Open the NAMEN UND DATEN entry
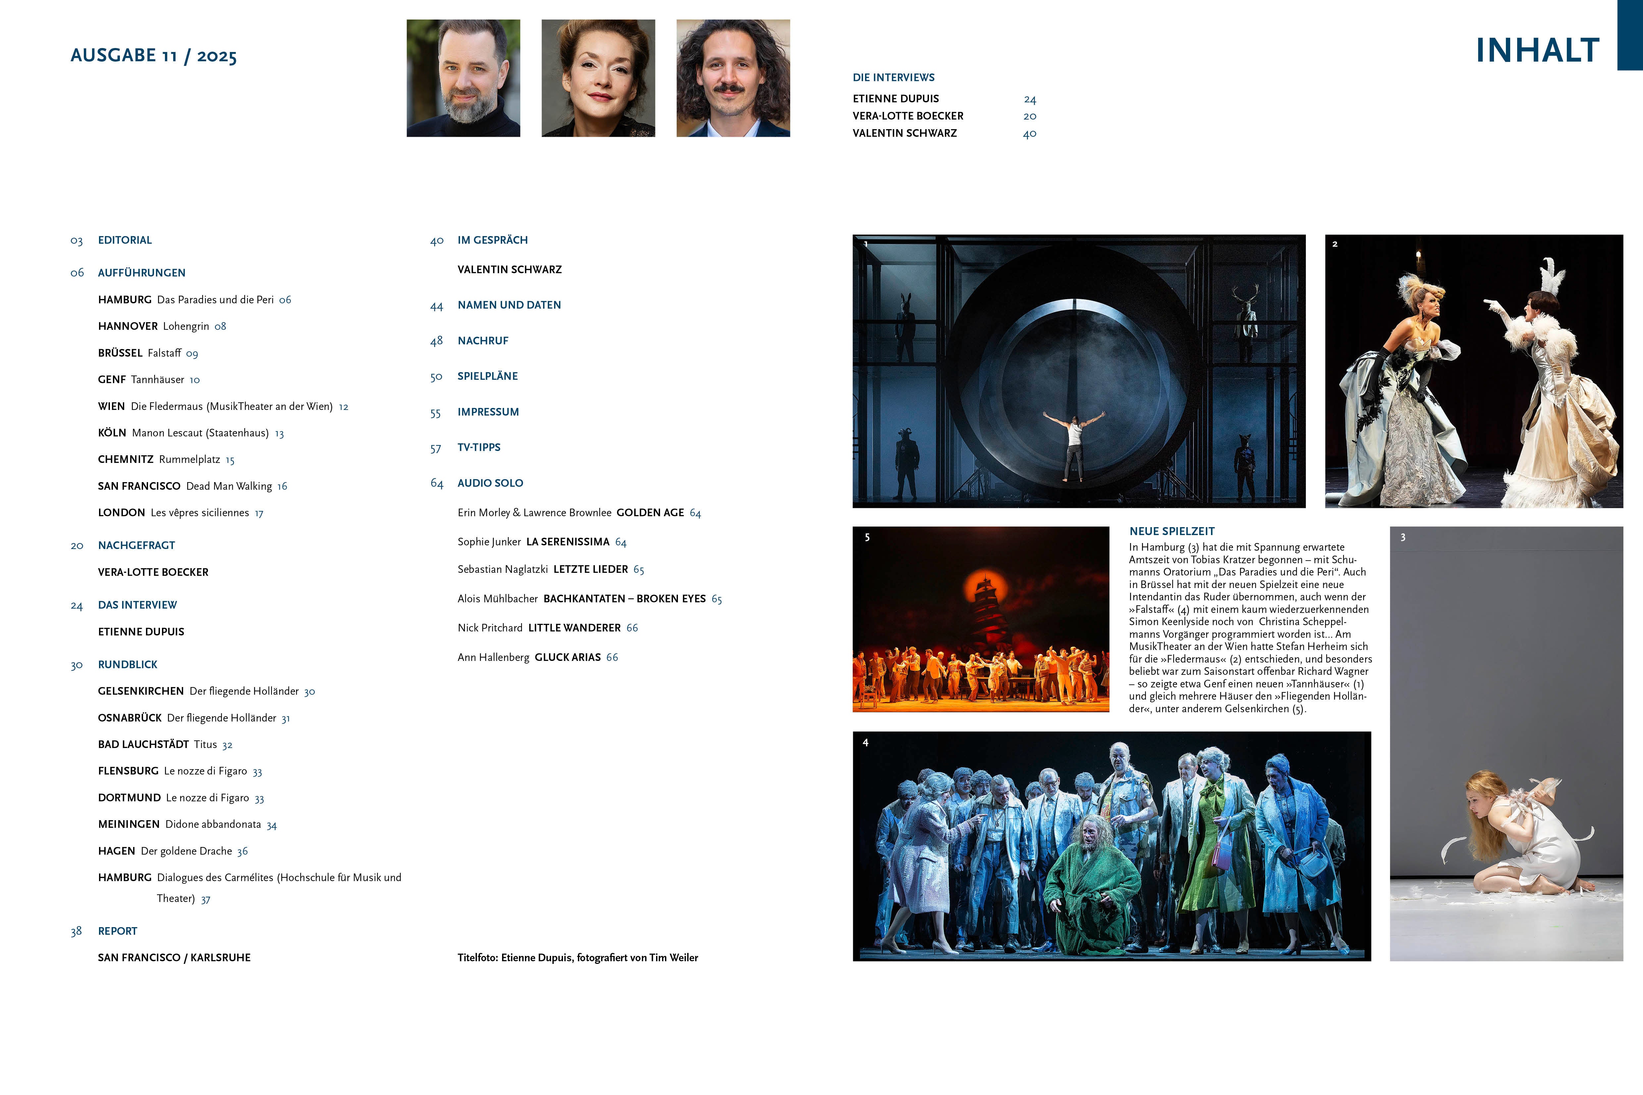 pos(509,305)
